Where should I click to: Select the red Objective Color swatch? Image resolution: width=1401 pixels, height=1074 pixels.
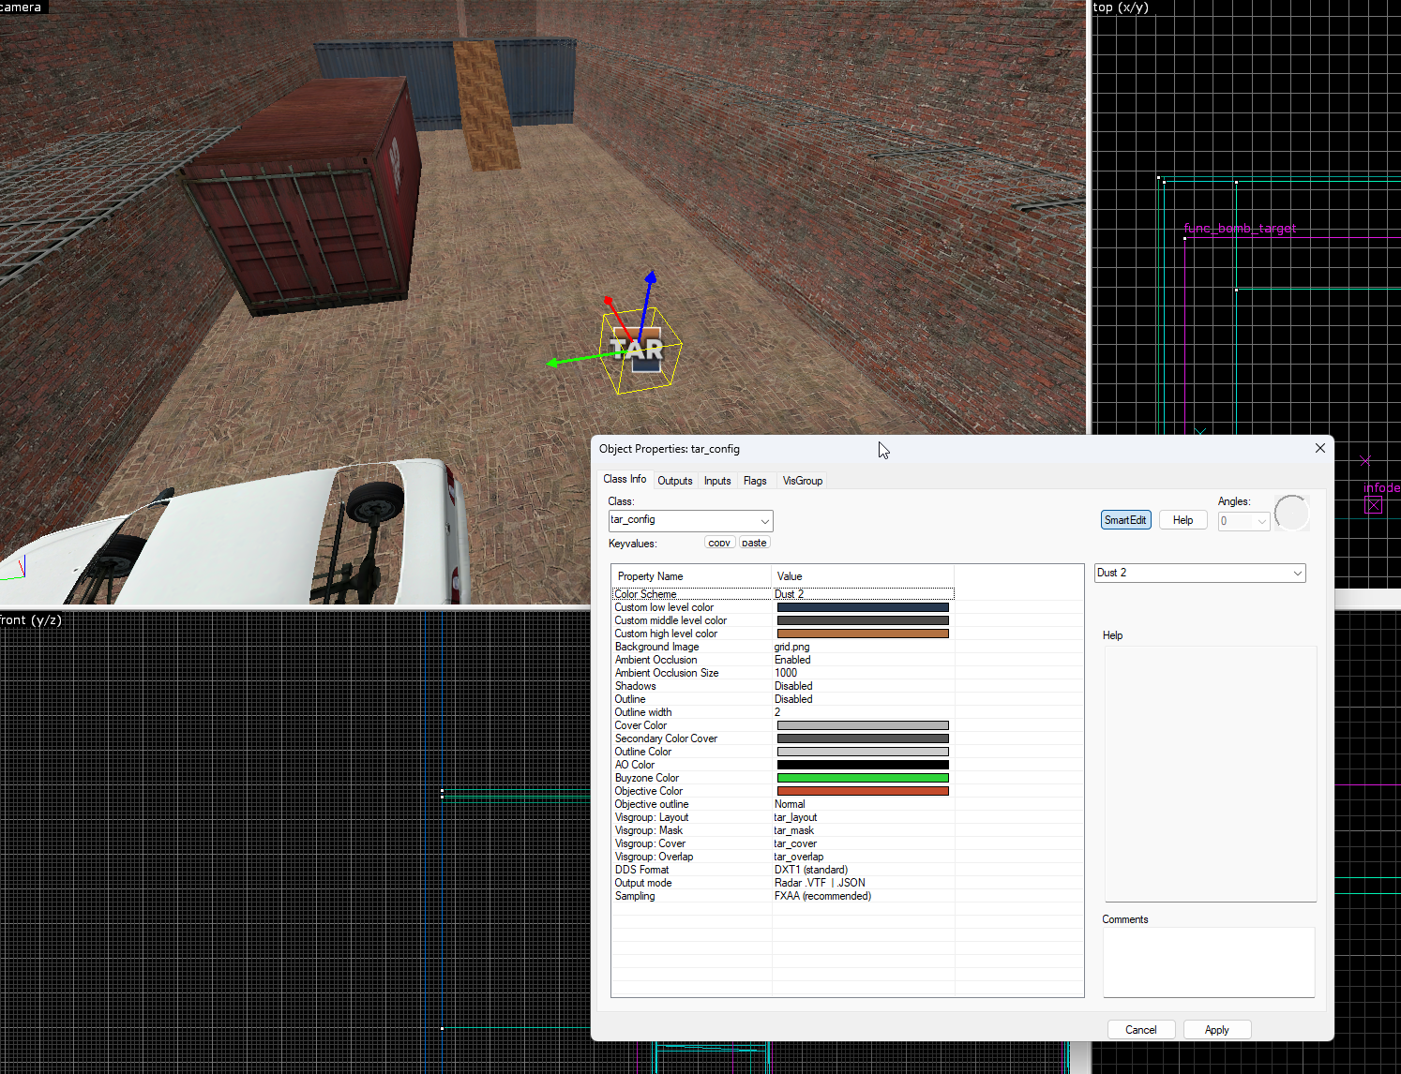[x=863, y=791]
